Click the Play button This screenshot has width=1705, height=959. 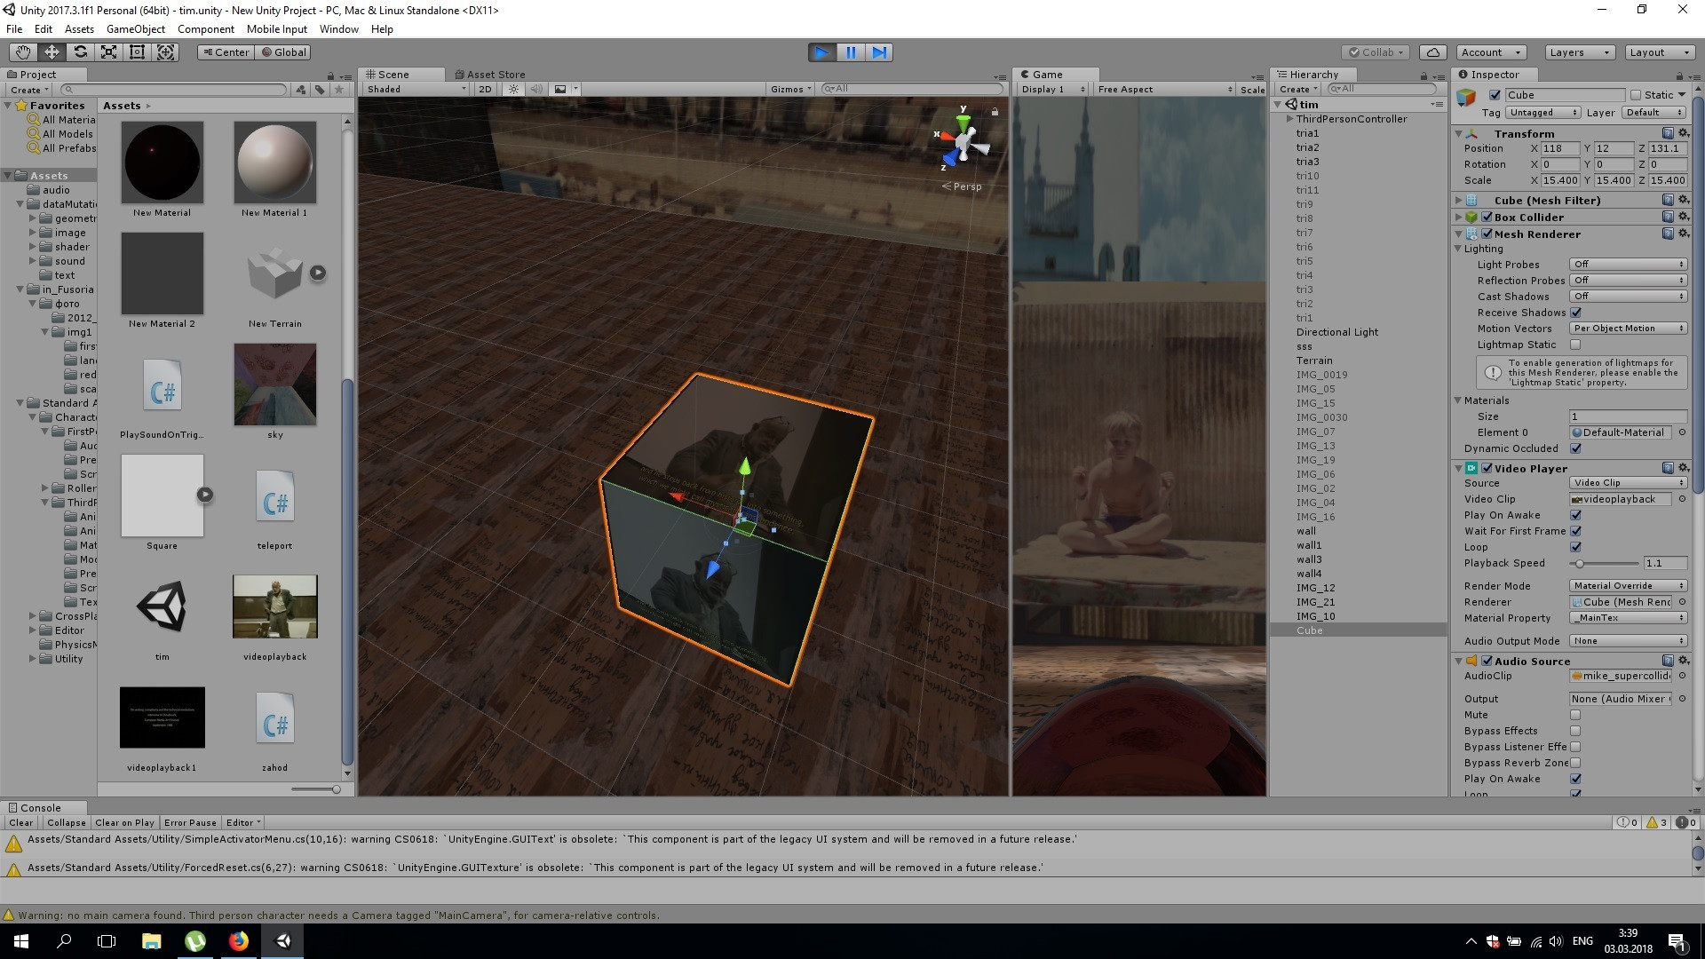(x=822, y=52)
